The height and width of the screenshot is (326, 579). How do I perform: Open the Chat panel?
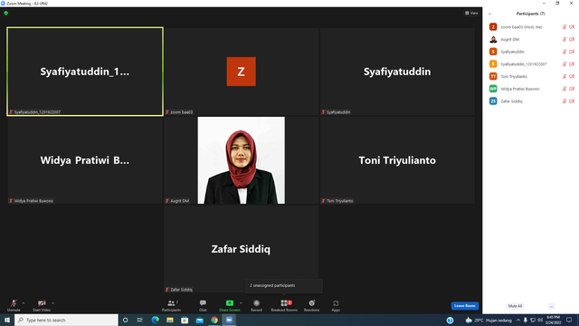click(203, 305)
